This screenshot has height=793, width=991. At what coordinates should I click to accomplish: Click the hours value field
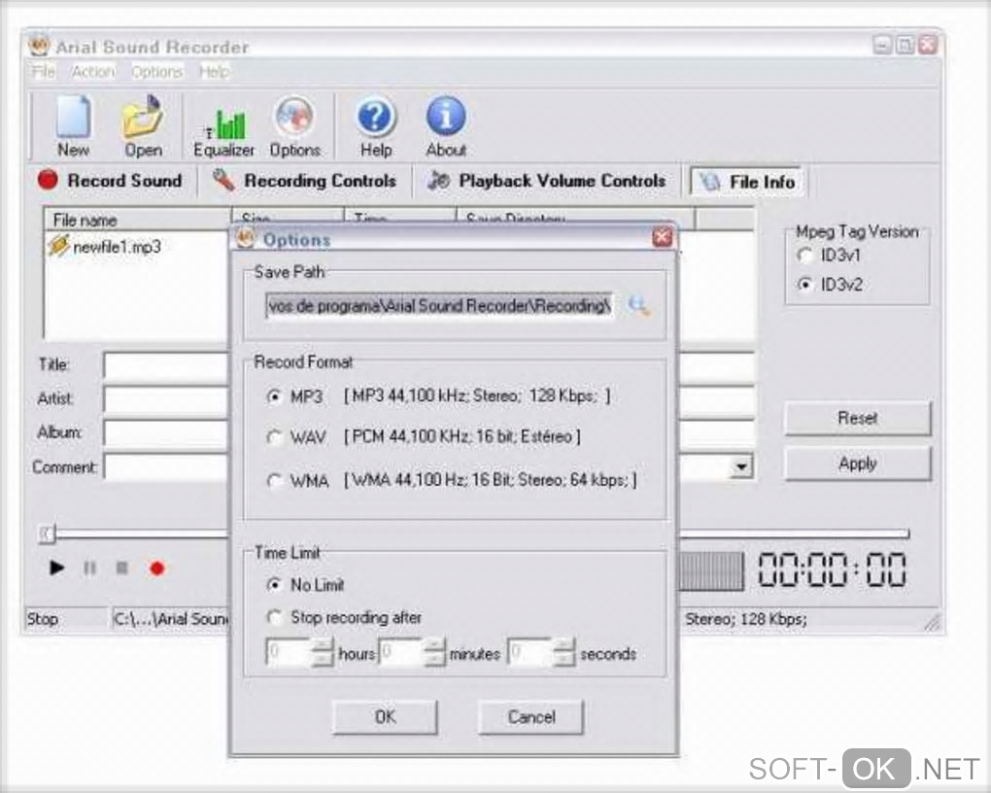pos(290,652)
